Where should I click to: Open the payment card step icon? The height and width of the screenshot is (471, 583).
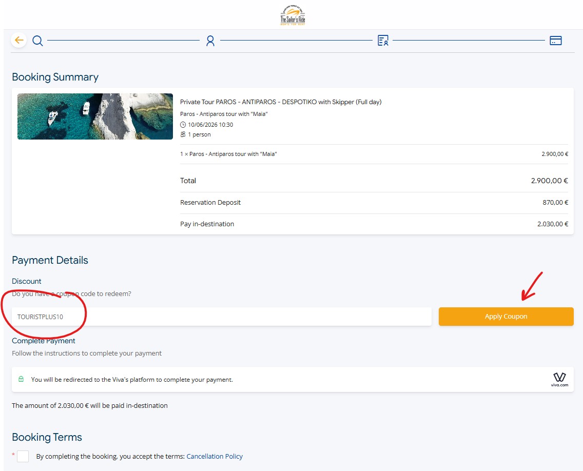pyautogui.click(x=555, y=41)
